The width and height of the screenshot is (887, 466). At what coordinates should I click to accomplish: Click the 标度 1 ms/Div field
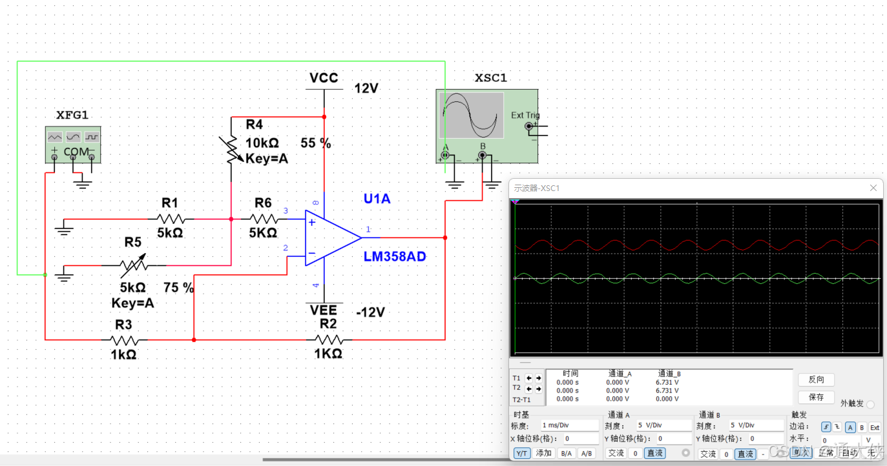click(569, 425)
